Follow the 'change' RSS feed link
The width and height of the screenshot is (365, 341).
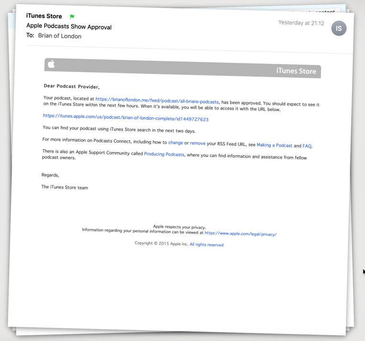click(175, 143)
